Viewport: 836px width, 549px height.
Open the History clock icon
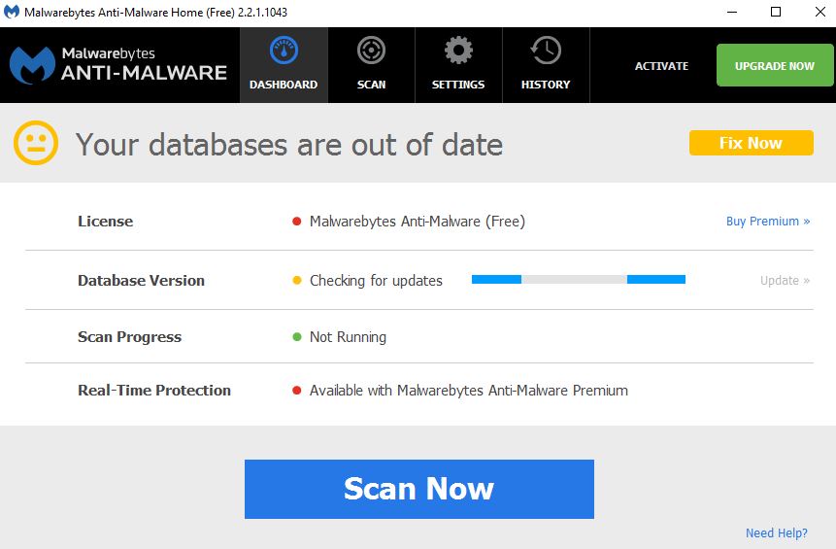[546, 51]
